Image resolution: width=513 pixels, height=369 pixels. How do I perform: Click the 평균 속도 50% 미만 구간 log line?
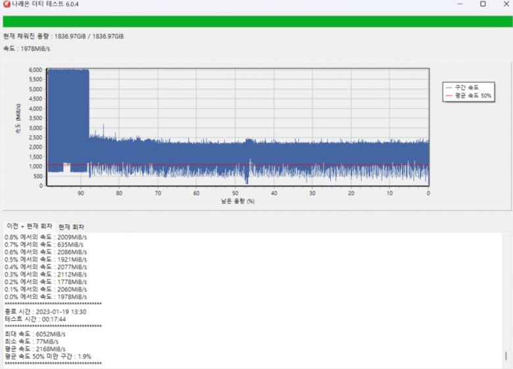[x=48, y=357]
